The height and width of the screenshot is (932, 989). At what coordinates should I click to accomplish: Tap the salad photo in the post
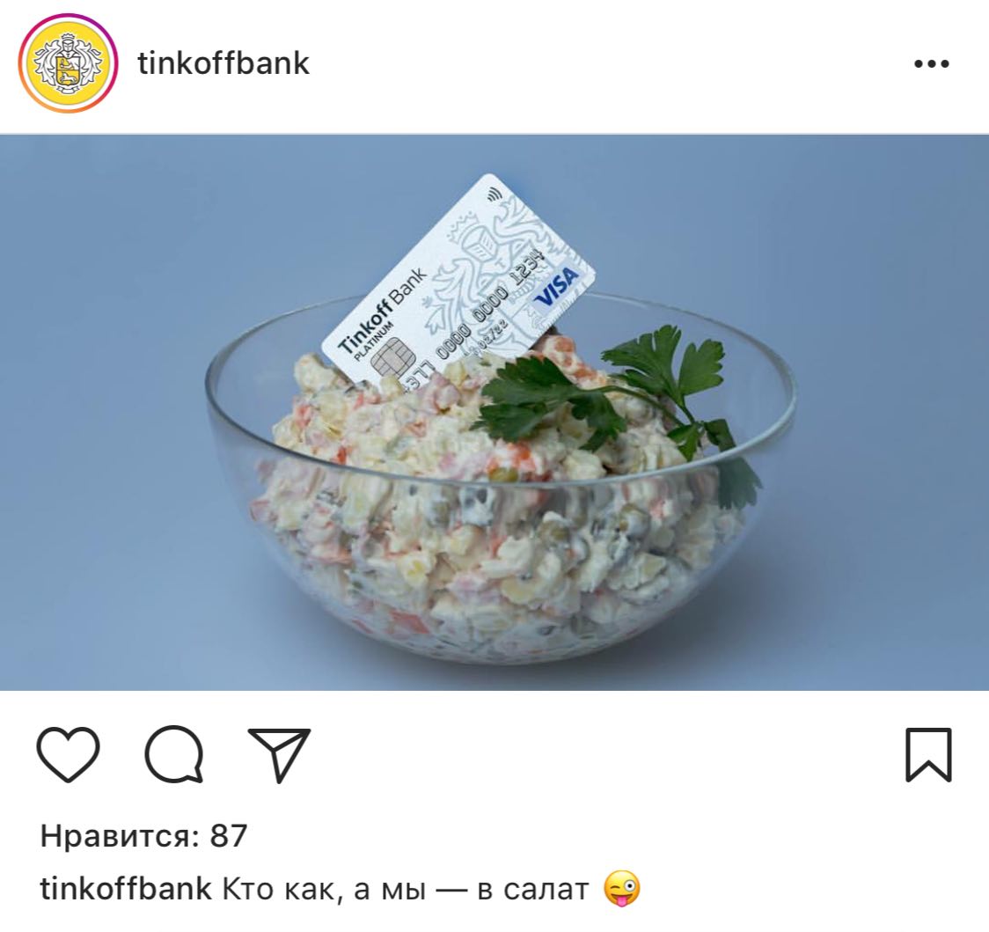point(494,412)
